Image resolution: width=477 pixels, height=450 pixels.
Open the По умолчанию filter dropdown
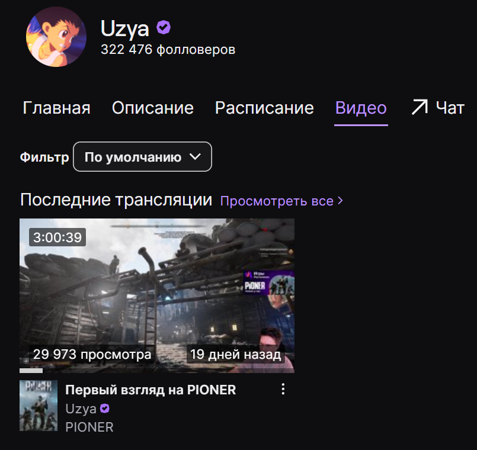coord(142,156)
